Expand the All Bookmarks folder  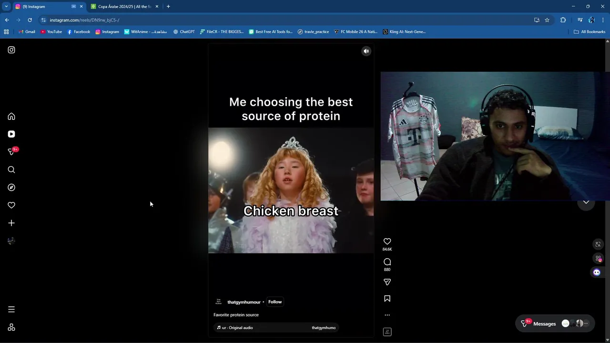point(590,32)
